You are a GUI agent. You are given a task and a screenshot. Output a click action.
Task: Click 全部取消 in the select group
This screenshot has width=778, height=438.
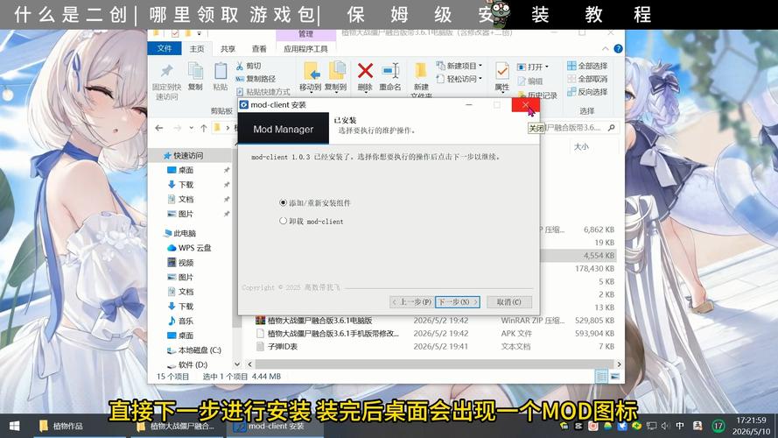[x=587, y=79]
